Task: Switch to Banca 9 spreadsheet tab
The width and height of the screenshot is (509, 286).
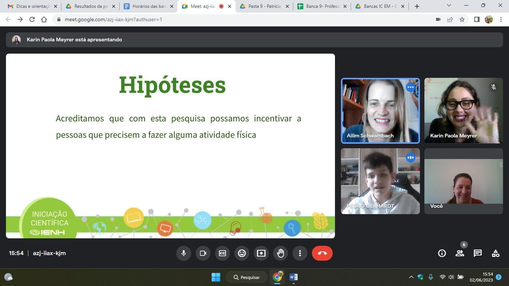Action: (x=322, y=6)
